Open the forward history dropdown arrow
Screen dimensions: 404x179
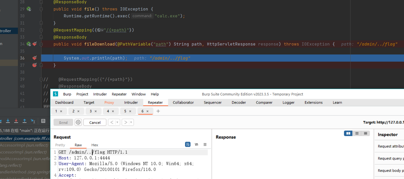point(131,122)
